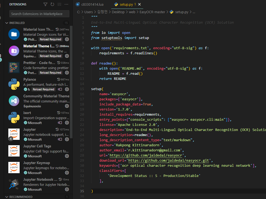Open the github.com/jaidedai/easyocr url link
This screenshot has width=266, height=199.
point(146,155)
